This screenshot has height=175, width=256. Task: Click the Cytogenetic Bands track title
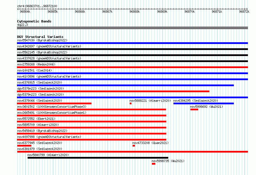click(x=34, y=21)
